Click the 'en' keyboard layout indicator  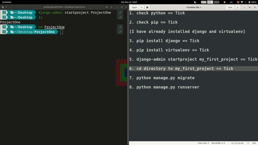point(231,2)
